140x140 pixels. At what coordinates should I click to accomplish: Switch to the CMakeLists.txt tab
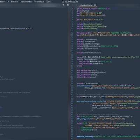click(86, 5)
